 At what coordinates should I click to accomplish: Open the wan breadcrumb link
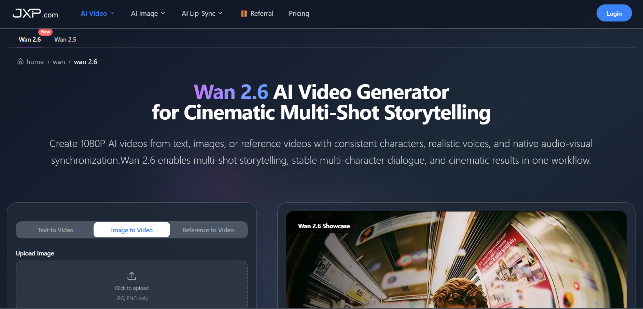[x=59, y=62]
